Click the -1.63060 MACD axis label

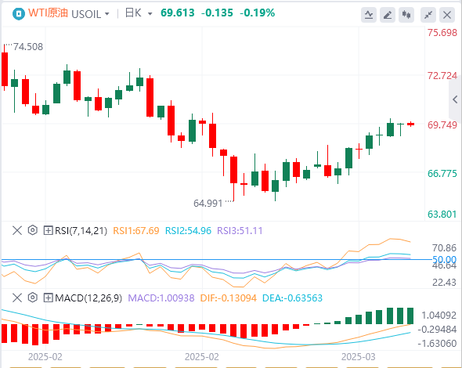(x=437, y=343)
